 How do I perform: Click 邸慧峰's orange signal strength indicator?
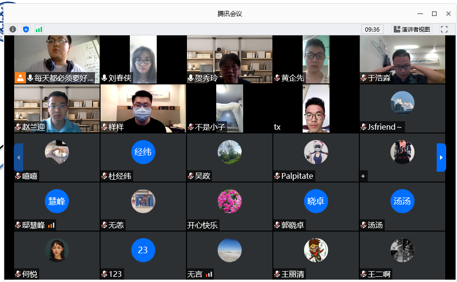coord(51,225)
